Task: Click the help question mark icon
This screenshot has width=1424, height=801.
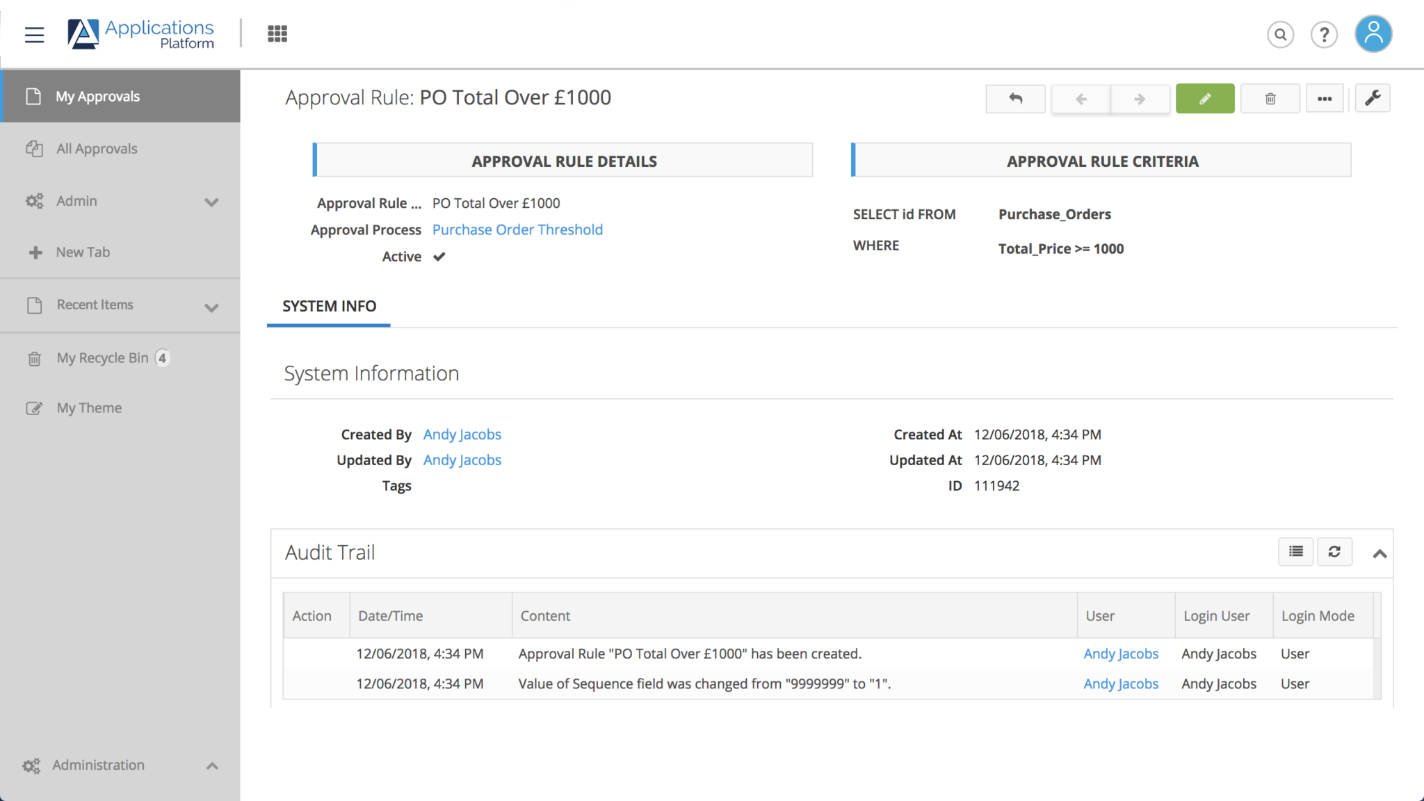Action: point(1324,34)
